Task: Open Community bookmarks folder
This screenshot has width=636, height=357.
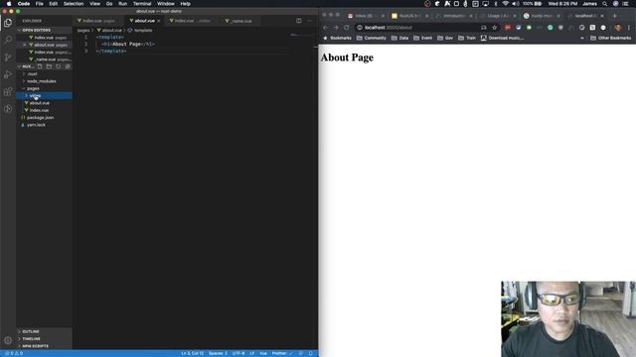Action: coord(371,38)
